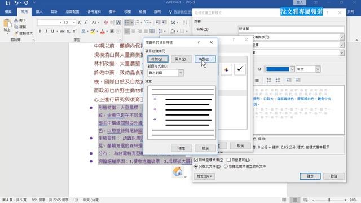Select the check mark bullet thumbnail
361x203 pixels.
pos(240,69)
